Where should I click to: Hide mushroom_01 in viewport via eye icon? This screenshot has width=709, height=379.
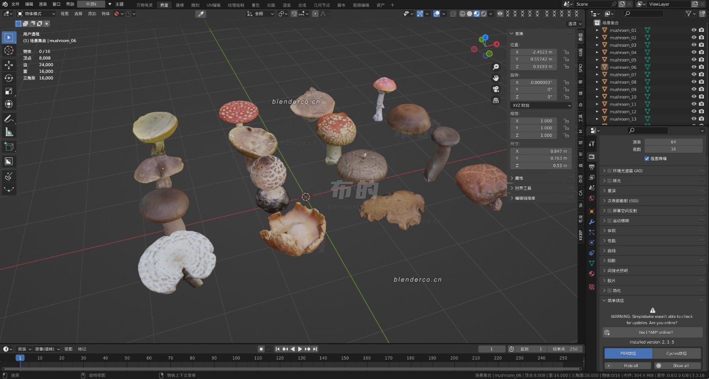click(x=694, y=30)
